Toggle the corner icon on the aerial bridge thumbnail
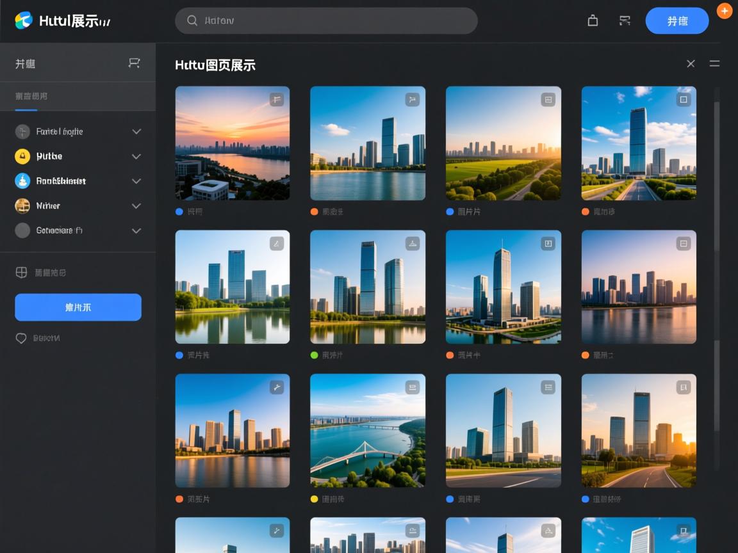The image size is (738, 553). (x=412, y=387)
